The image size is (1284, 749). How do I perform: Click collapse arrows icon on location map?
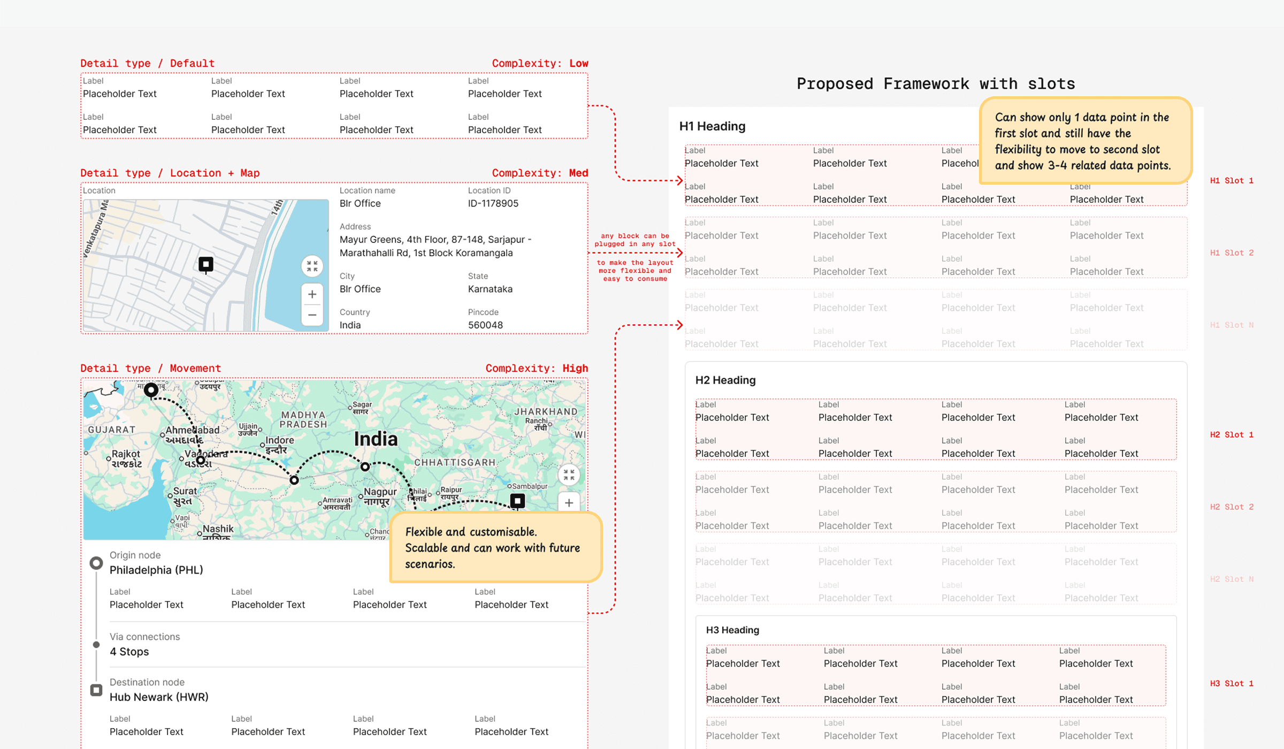tap(312, 266)
